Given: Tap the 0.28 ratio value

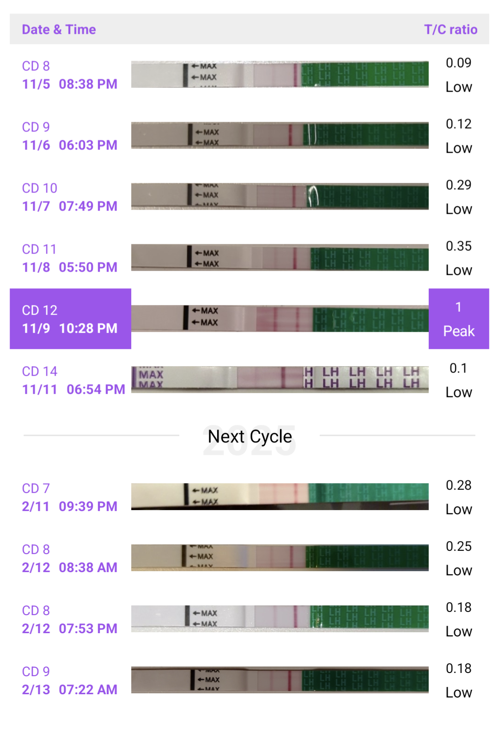Looking at the screenshot, I should [x=458, y=486].
